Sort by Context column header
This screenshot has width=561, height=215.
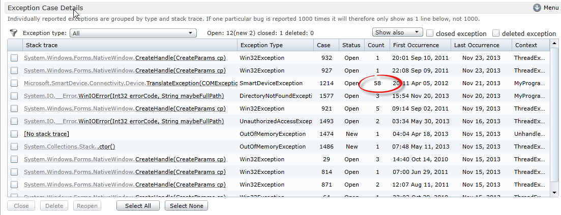[530, 45]
